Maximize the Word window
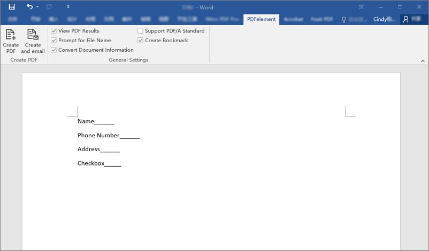The height and width of the screenshot is (251, 429). point(400,7)
